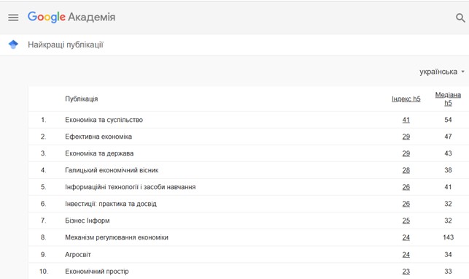Image resolution: width=469 pixels, height=279 pixels.
Task: Open h5-index 24 for Агросвіт
Action: 406,254
